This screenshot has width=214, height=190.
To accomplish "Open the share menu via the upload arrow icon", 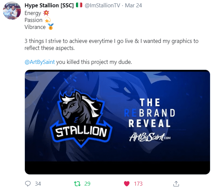I will [x=176, y=184].
